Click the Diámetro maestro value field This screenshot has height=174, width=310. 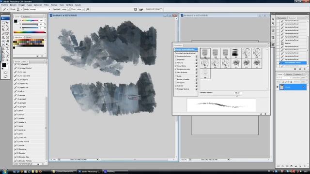click(x=238, y=93)
